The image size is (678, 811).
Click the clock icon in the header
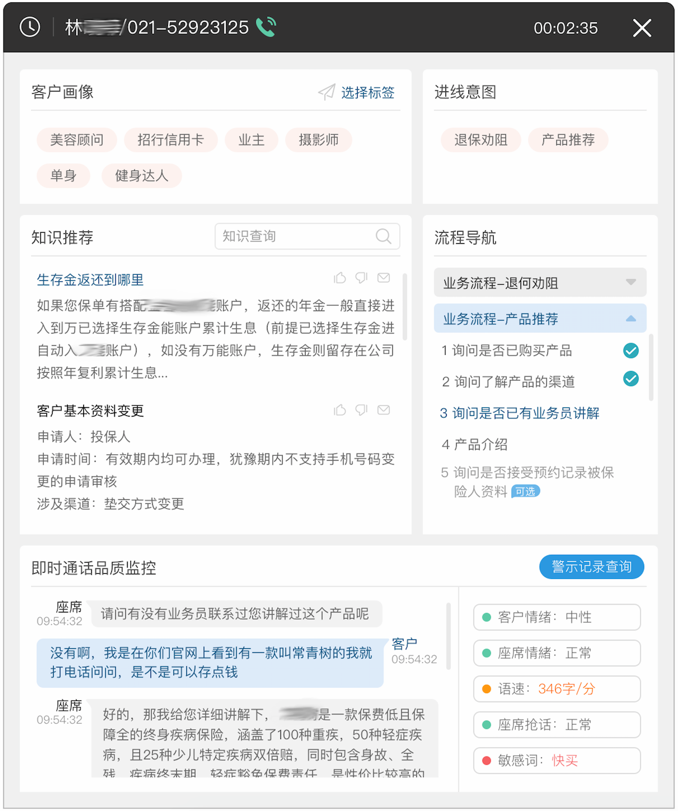point(30,27)
